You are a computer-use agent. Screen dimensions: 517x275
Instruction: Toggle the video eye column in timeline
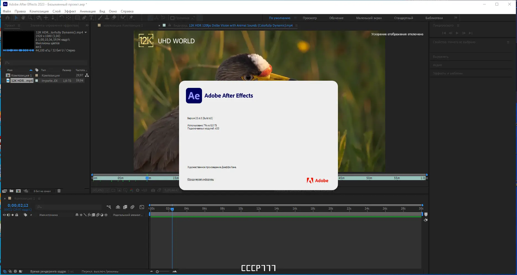point(4,215)
